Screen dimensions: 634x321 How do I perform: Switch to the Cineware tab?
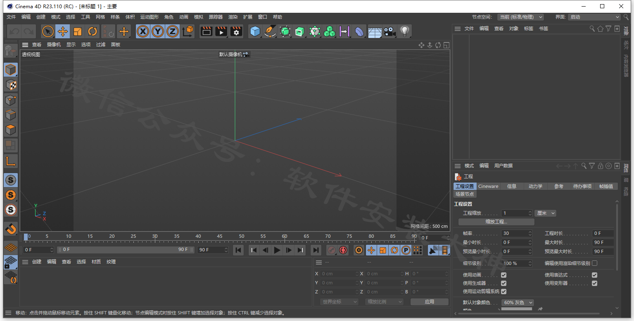488,186
